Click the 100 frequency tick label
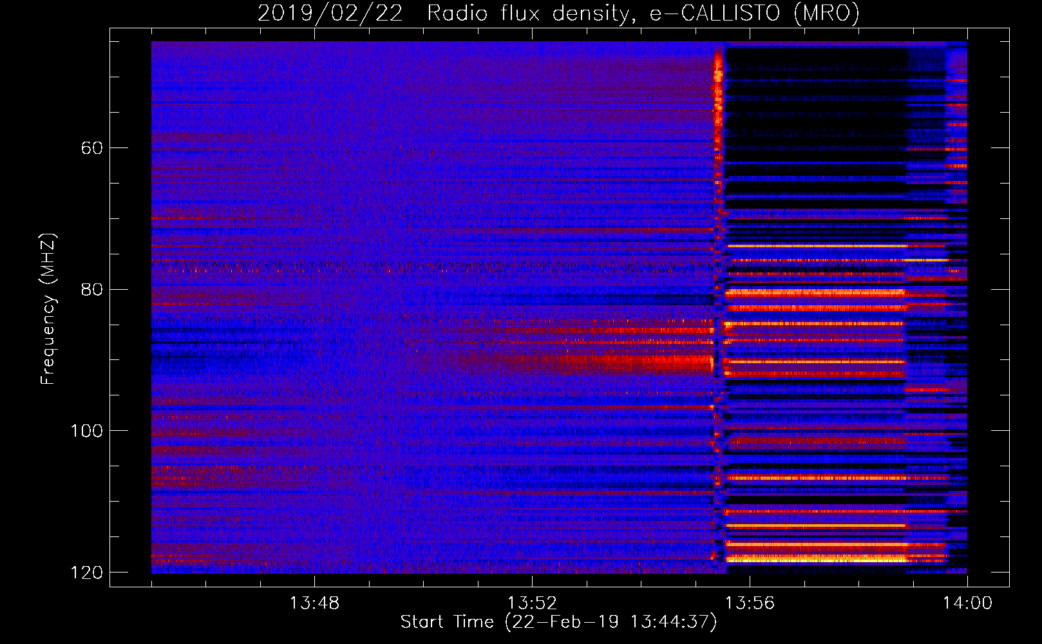1042x644 pixels. (x=86, y=431)
